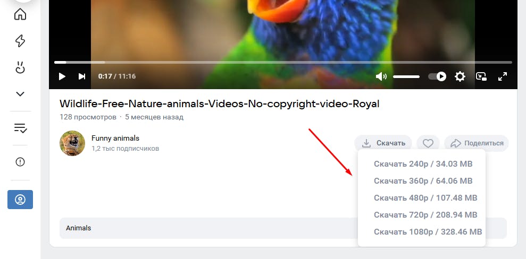Screen dimensions: 526x259
Task: Select Скачать 720p / 208.94 MB
Action: click(425, 215)
